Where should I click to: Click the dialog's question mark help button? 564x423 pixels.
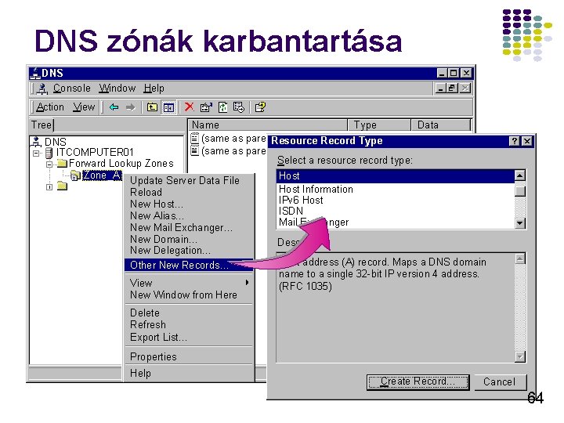(515, 141)
